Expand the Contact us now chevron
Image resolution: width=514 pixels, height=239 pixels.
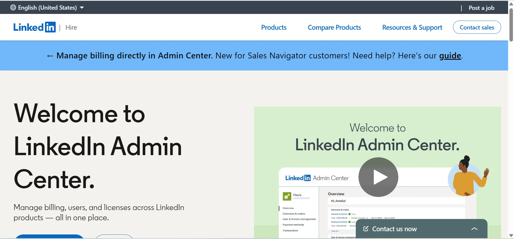click(x=474, y=229)
